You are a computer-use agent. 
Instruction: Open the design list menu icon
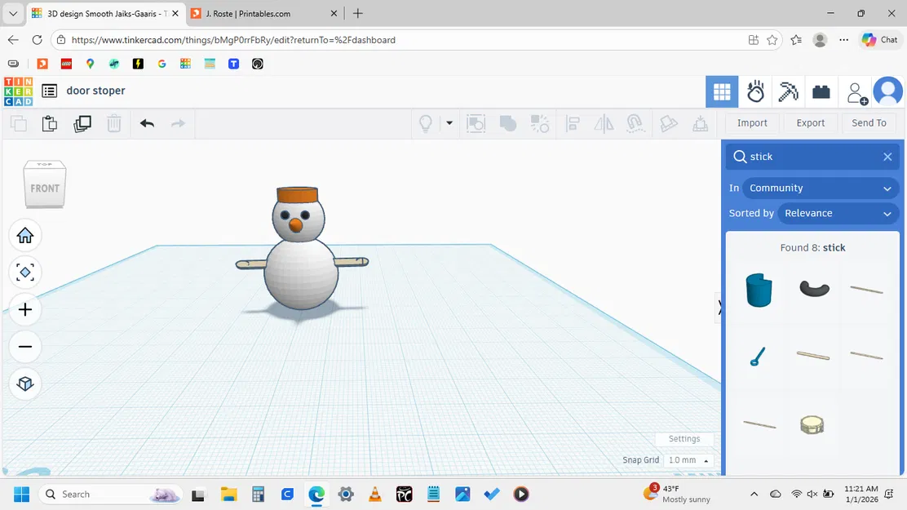click(x=50, y=91)
